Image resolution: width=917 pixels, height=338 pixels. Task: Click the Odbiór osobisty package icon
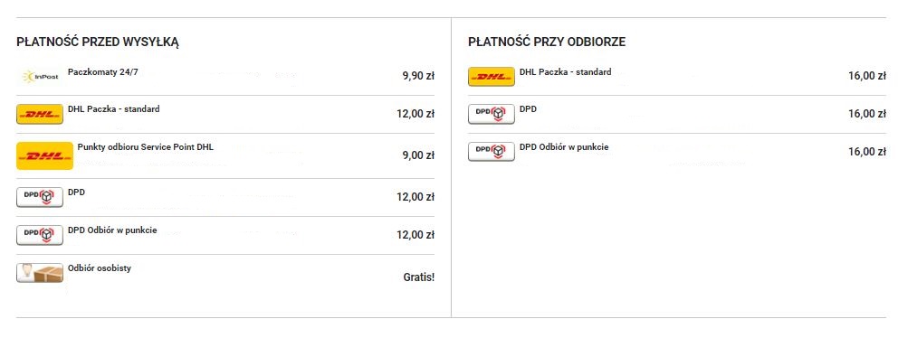(40, 273)
